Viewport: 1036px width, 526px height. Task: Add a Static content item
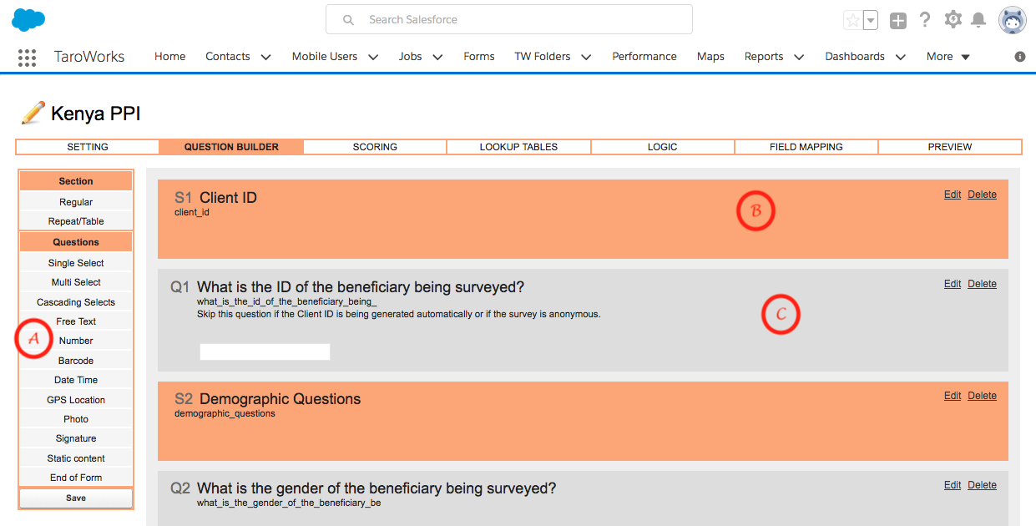[76, 458]
